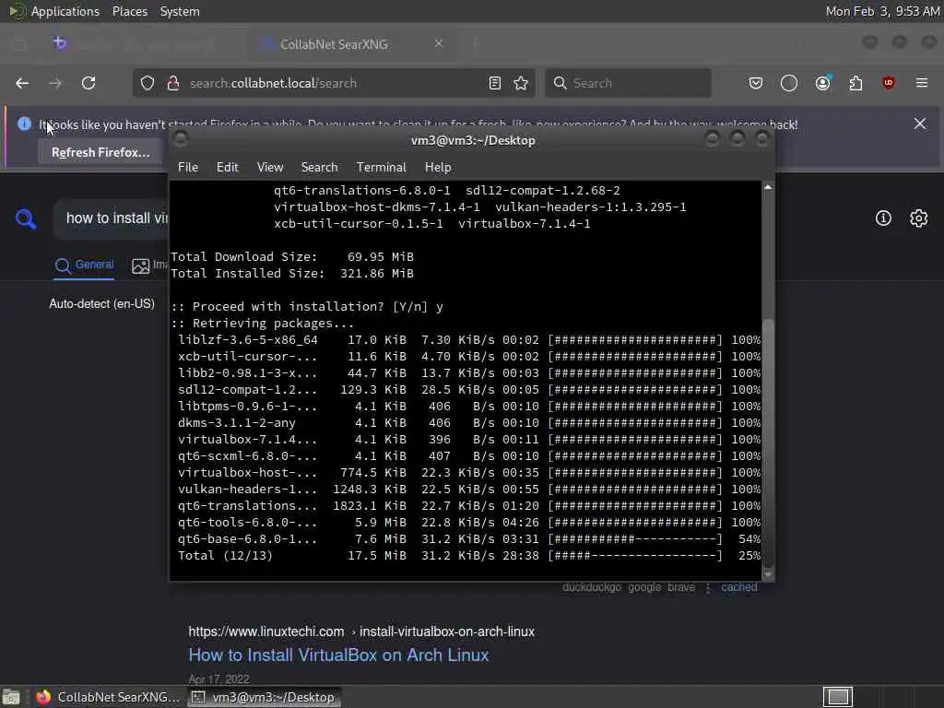944x708 pixels.
Task: Reload the Firefox page
Action: coord(88,83)
